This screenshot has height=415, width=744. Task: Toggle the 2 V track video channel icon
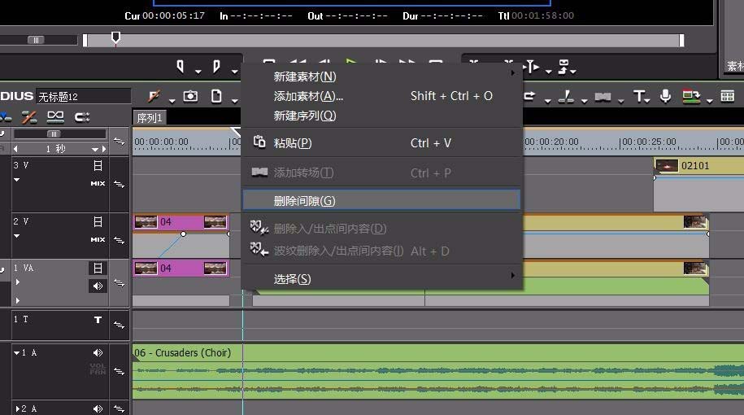pyautogui.click(x=98, y=222)
